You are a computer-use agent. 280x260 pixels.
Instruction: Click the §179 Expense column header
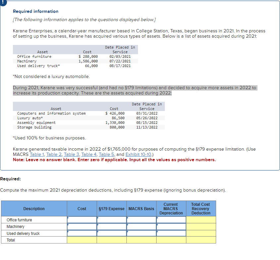pyautogui.click(x=112, y=208)
